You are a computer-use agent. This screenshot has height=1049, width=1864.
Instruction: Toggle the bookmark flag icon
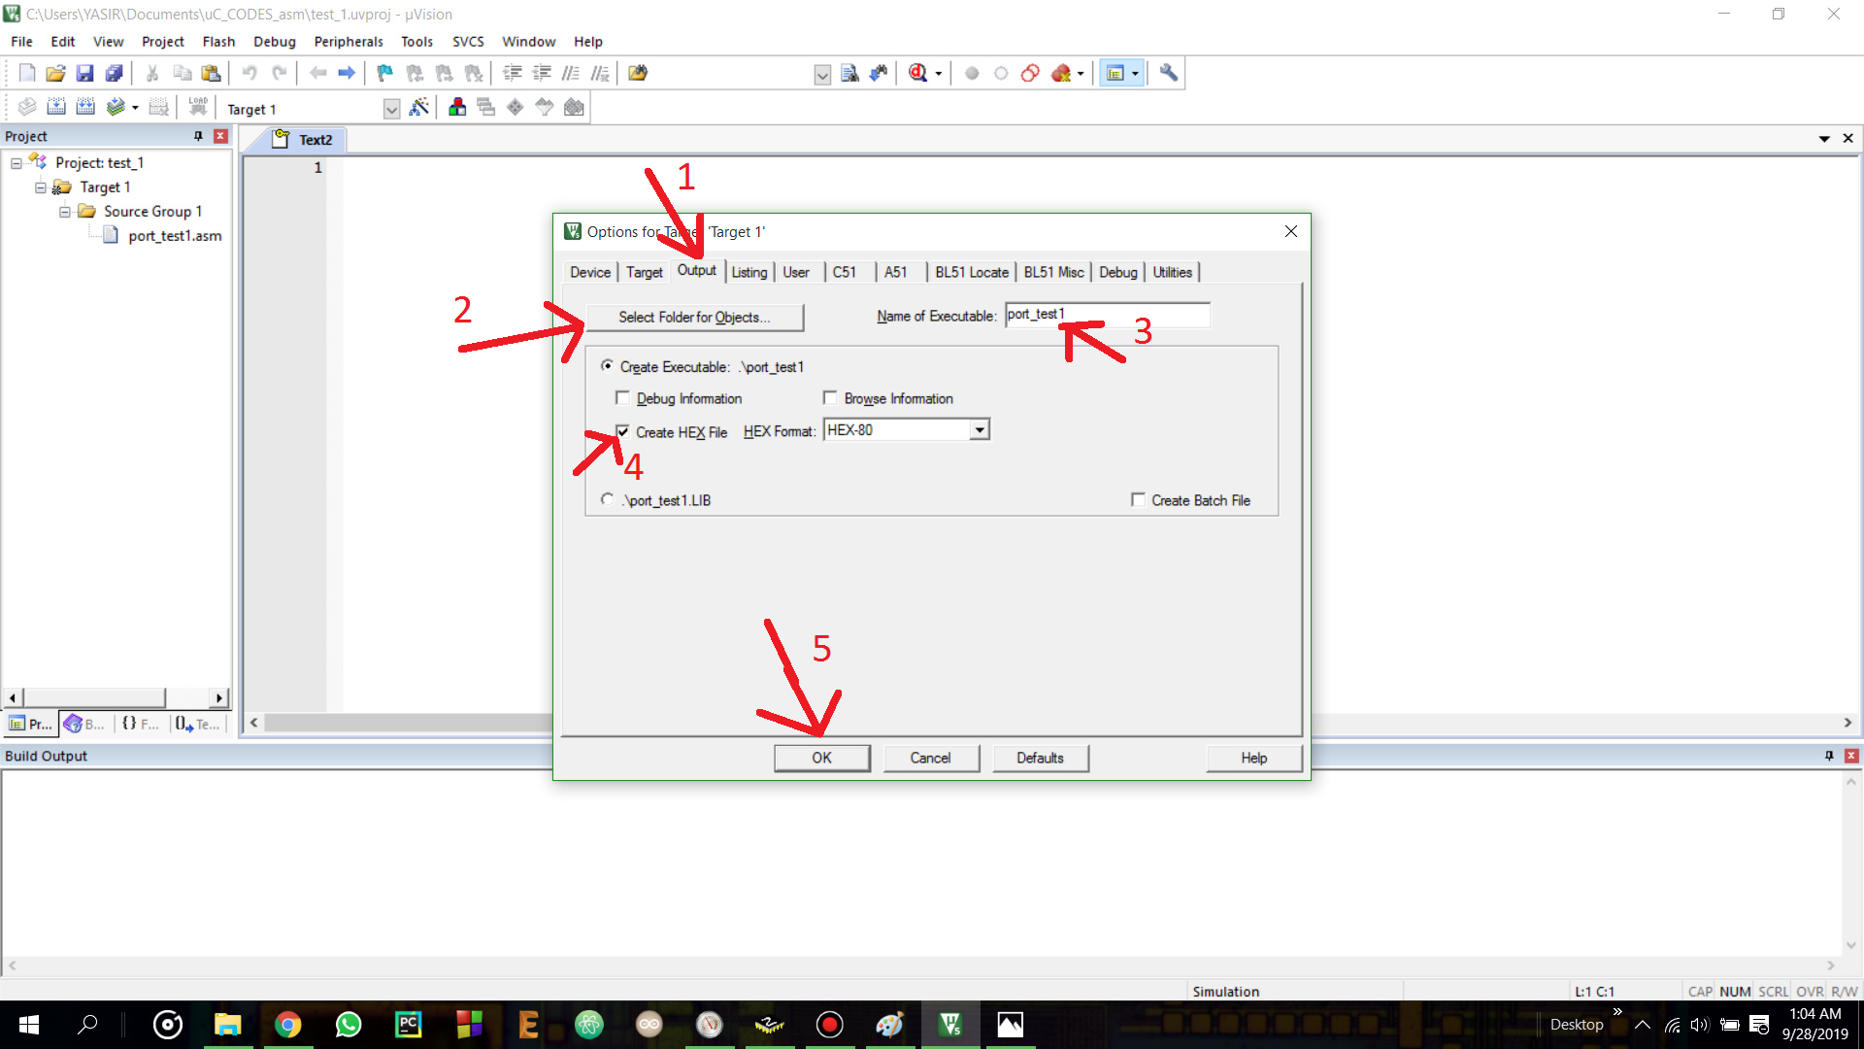pos(385,73)
